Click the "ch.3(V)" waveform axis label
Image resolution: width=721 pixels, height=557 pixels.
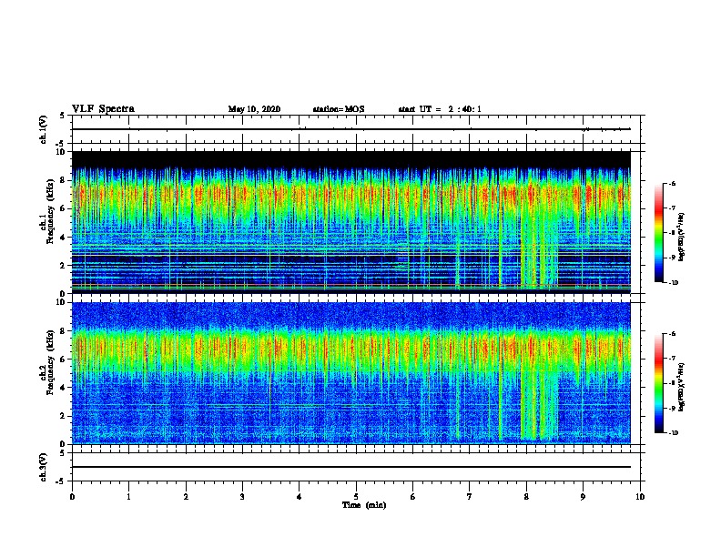tap(43, 468)
